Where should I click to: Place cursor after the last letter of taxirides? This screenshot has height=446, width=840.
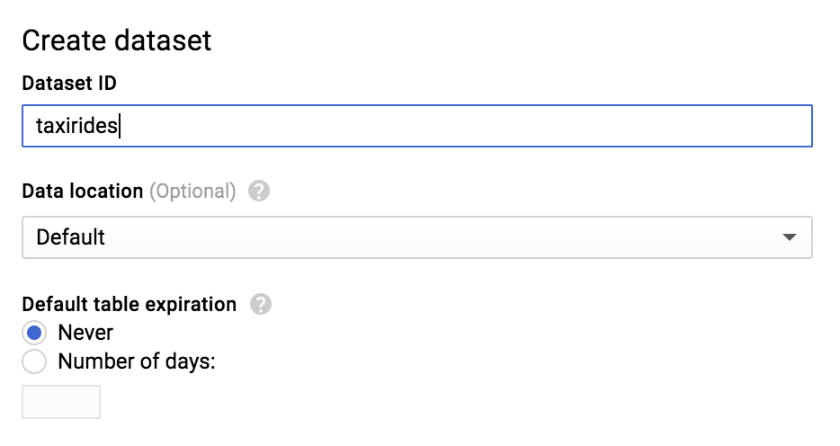click(119, 126)
